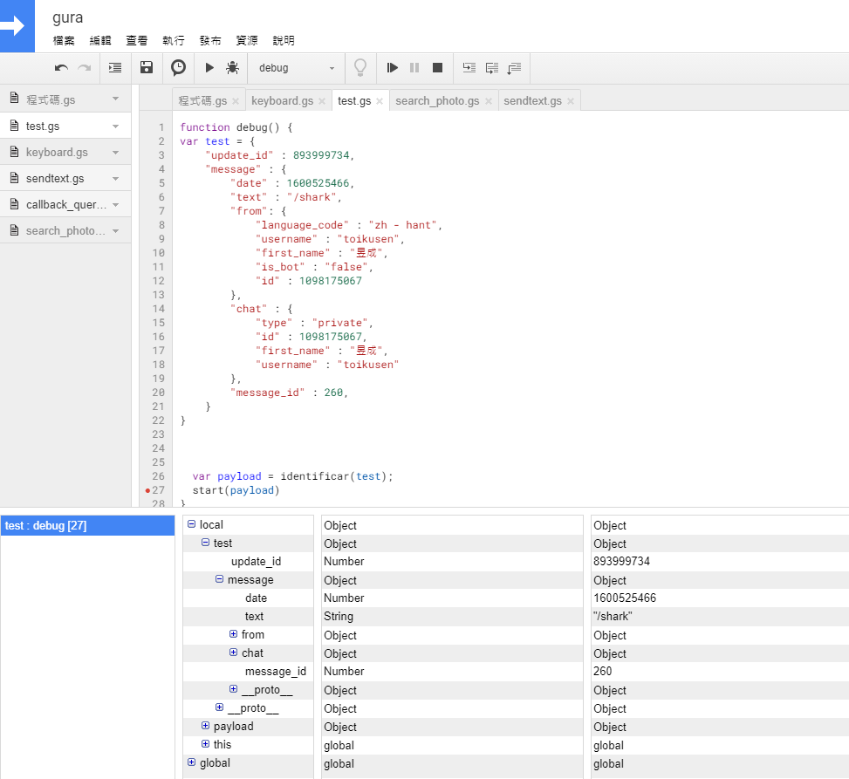This screenshot has width=849, height=779.
Task: Click the indent formatting icon
Action: coord(114,67)
